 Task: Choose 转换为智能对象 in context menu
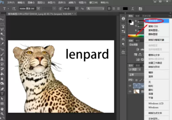pos(157,40)
